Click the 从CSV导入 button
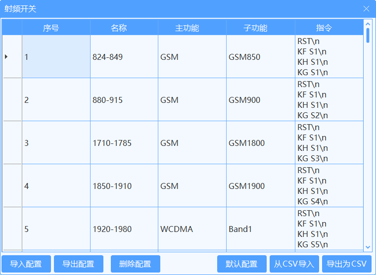376x275 pixels. click(x=294, y=264)
